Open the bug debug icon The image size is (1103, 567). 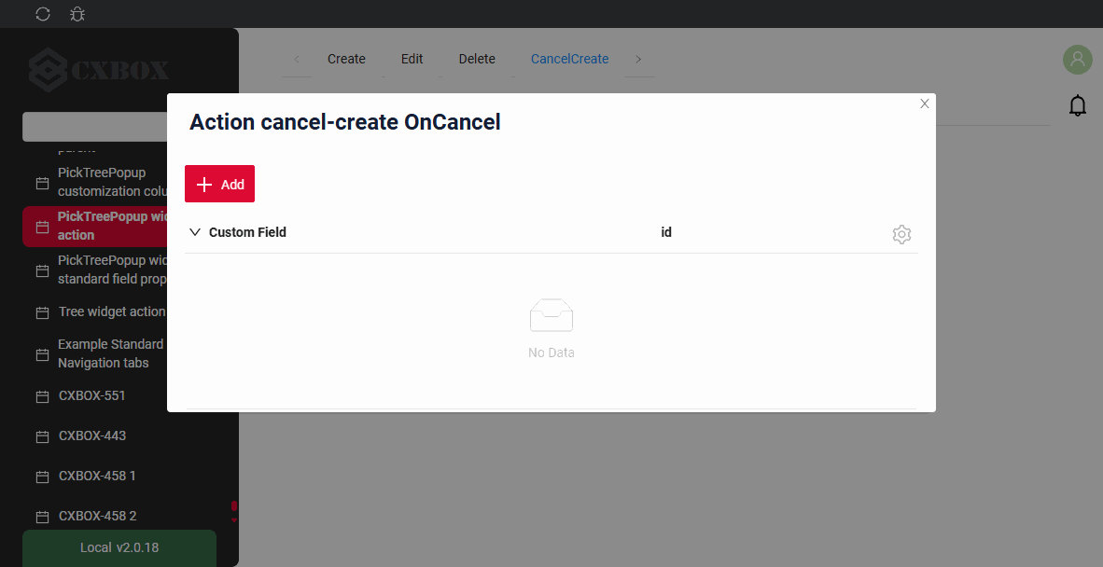77,14
